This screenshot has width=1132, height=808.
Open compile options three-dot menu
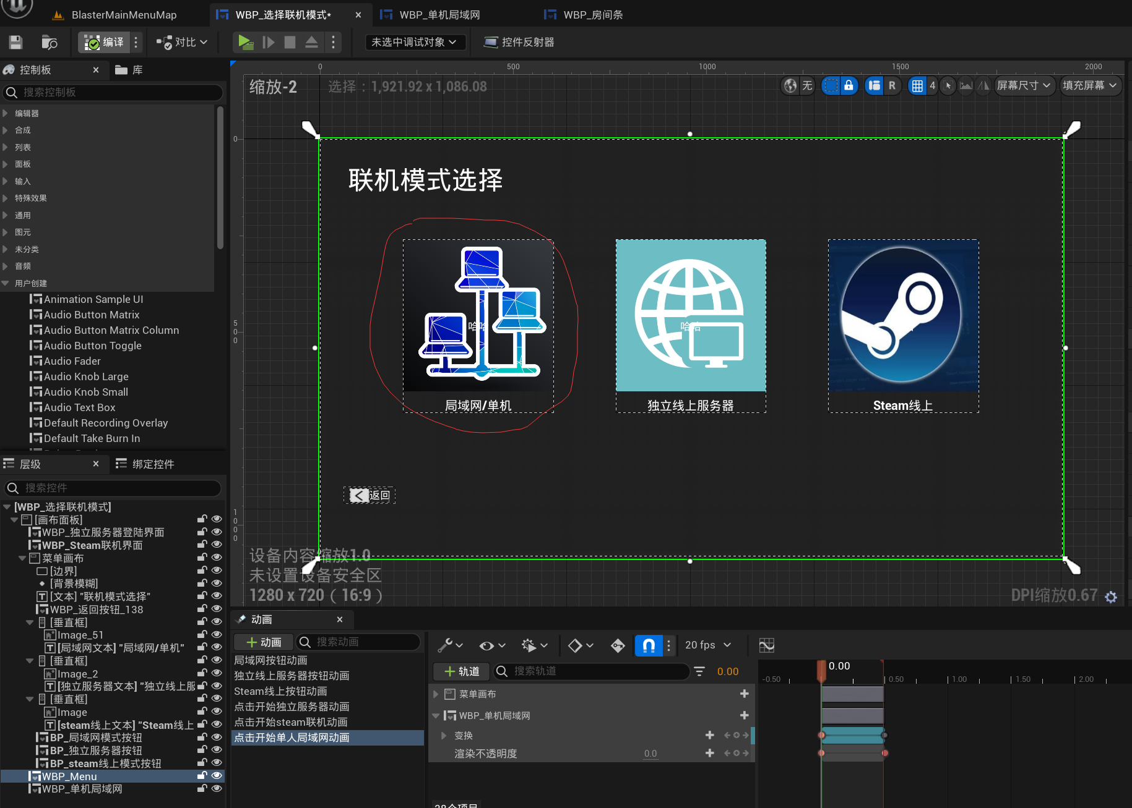click(x=136, y=42)
